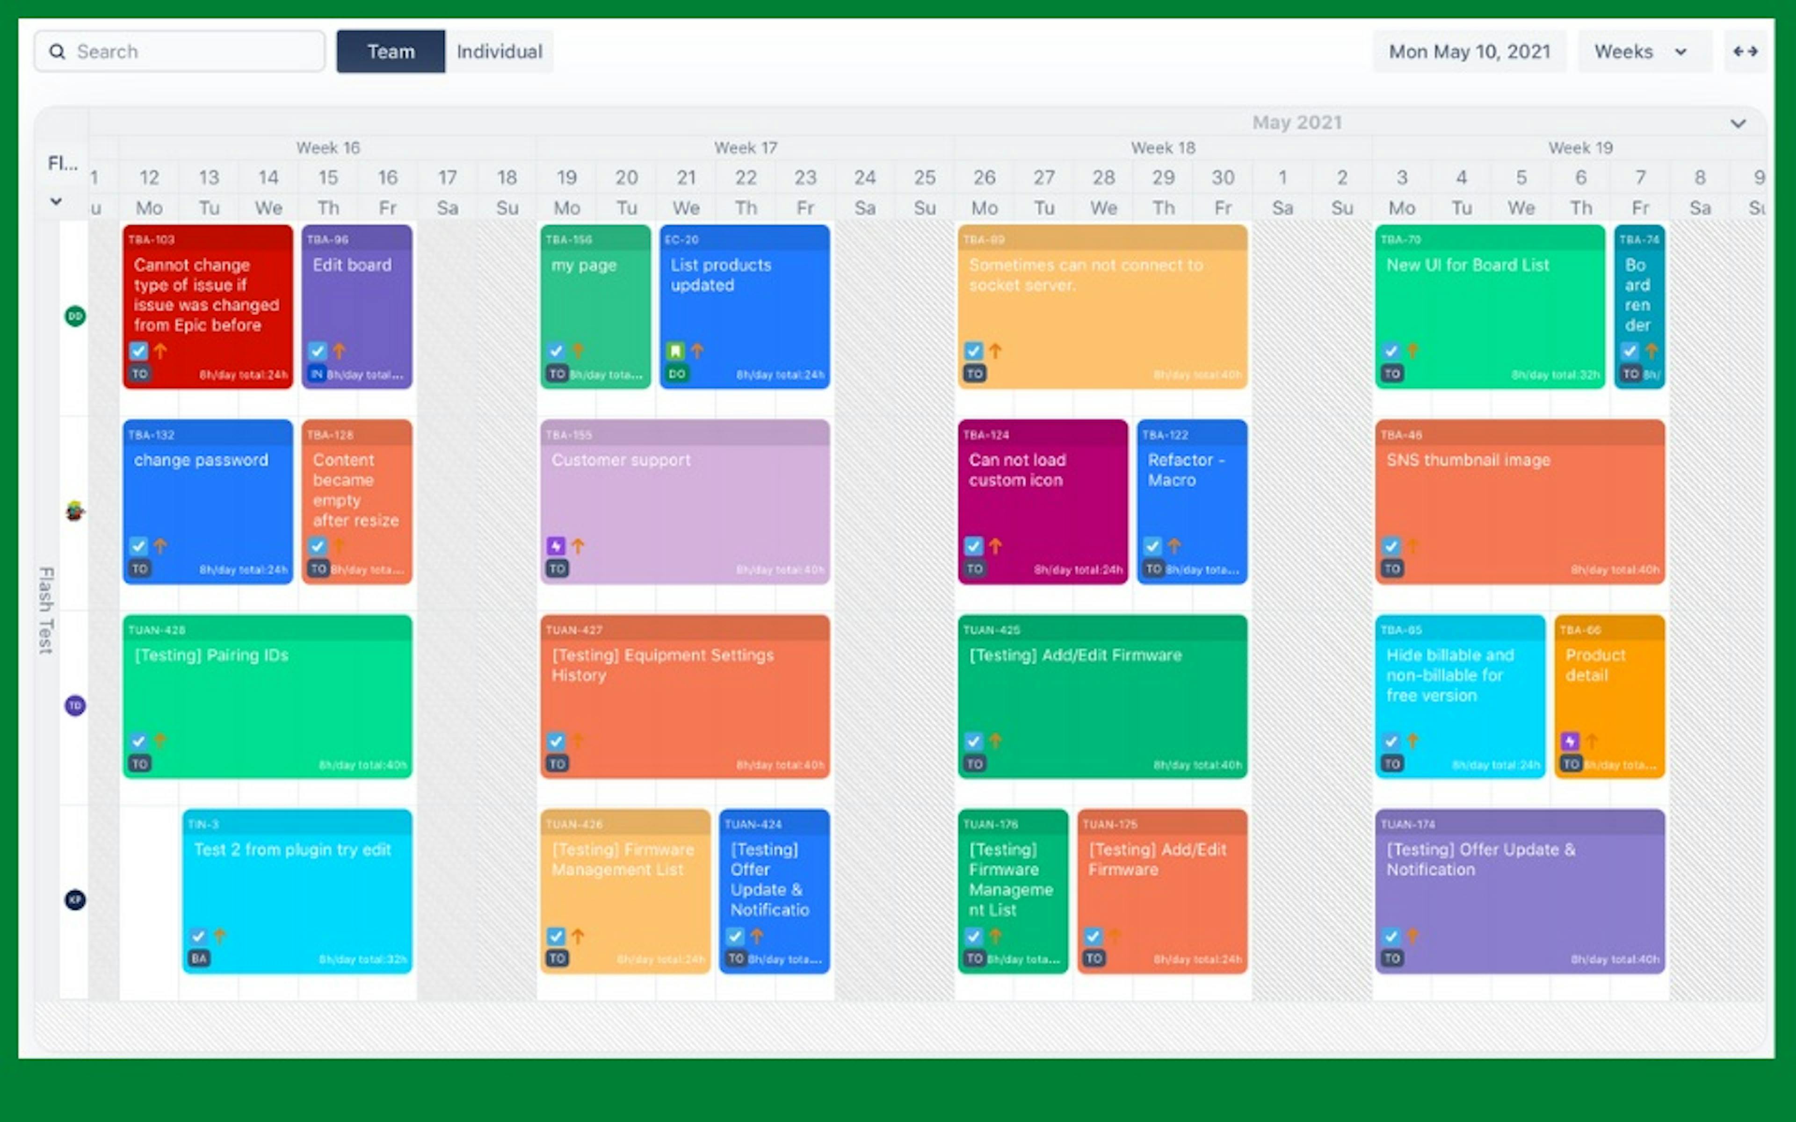Click the DO status badge on EC-20 card
Image resolution: width=1796 pixels, height=1122 pixels.
coord(676,375)
